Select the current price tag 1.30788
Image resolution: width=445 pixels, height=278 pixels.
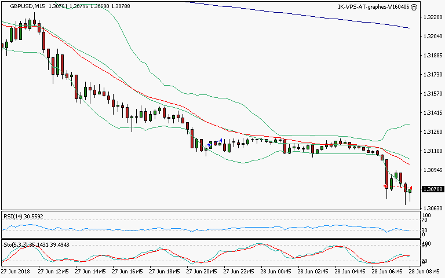click(x=432, y=189)
